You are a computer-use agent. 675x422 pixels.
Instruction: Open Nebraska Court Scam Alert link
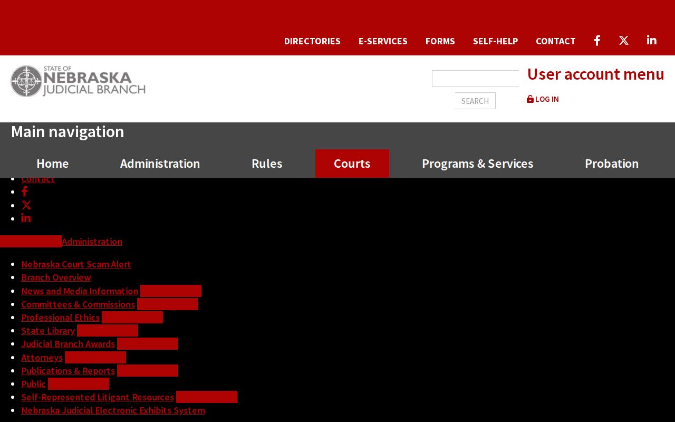(76, 264)
